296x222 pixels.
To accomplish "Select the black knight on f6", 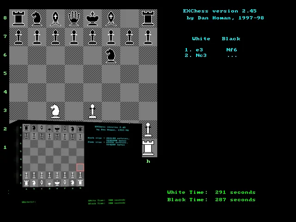I will 111,55.
